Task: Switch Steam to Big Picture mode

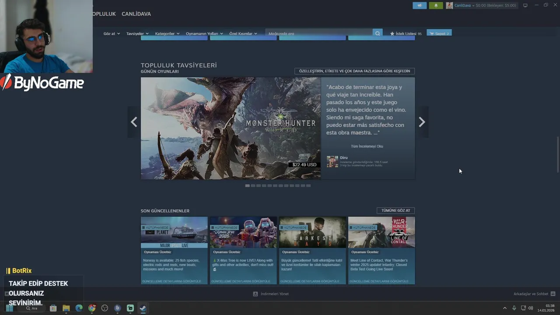Action: pyautogui.click(x=525, y=5)
